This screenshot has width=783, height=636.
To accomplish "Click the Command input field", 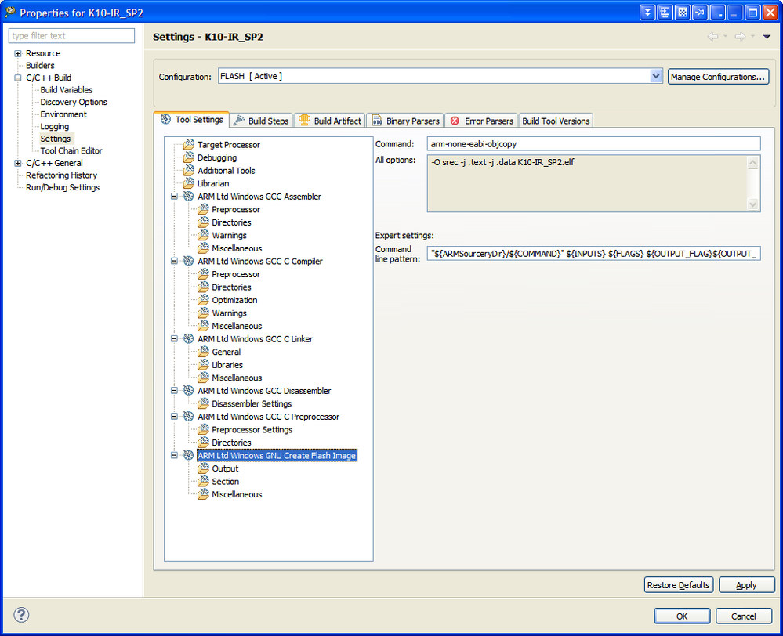I will coord(593,144).
